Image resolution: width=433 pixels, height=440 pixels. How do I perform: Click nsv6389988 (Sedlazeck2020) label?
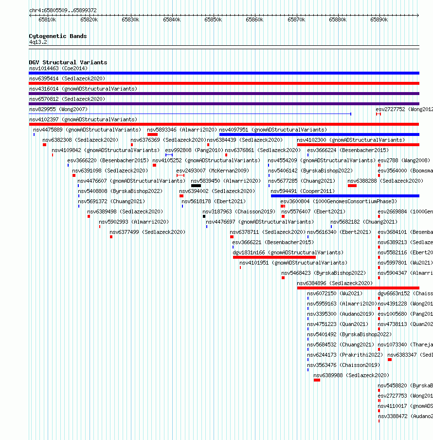[x=351, y=376]
